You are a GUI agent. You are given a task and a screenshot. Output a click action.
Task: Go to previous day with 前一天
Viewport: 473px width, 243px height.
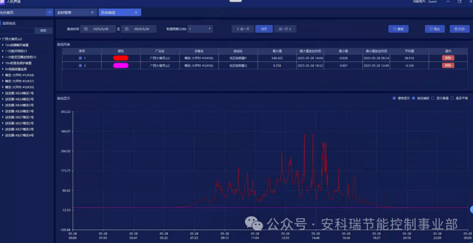(243, 29)
